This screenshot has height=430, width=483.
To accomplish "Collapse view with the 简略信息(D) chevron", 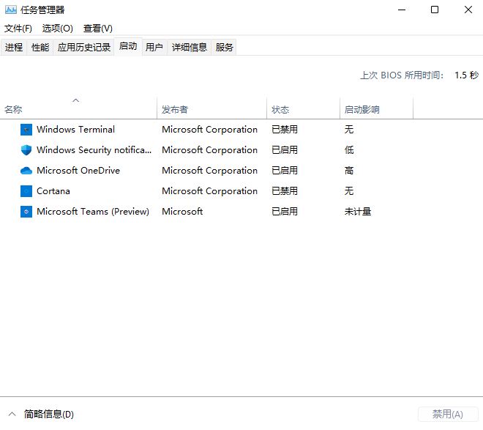I will 12,414.
